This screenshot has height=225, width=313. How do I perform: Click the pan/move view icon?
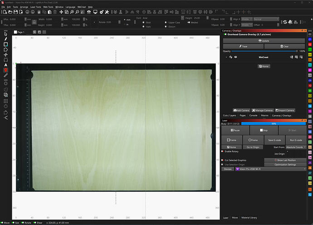61,12
